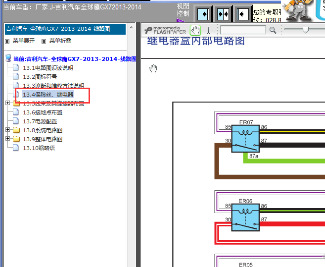Click the FlashPaper search magnifier icon
The image size is (325, 267).
[x=273, y=30]
